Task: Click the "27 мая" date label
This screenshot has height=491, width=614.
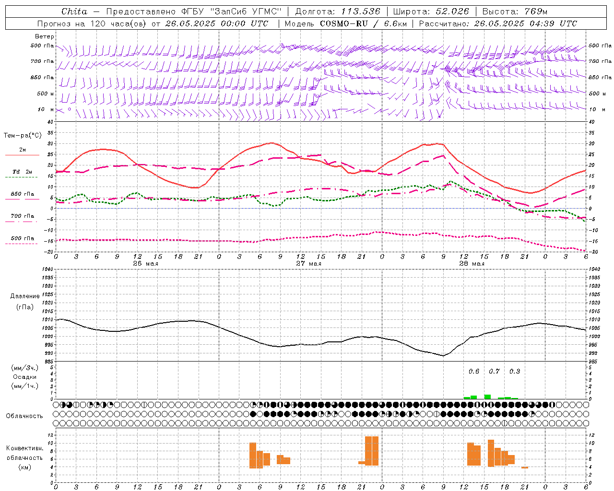Action: click(308, 264)
